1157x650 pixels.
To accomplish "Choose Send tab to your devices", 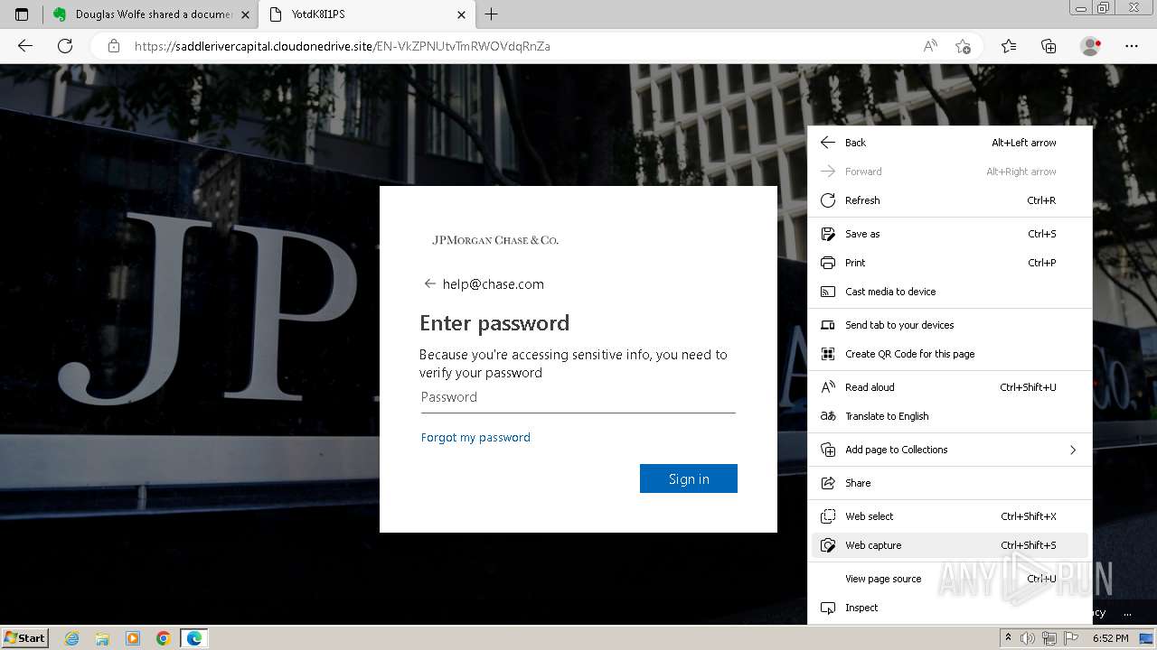I will pos(949,325).
